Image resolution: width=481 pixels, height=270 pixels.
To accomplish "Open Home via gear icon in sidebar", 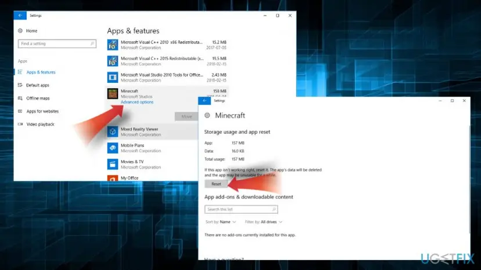I will click(20, 31).
